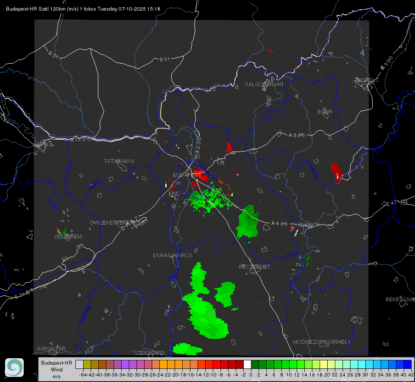Click the MISKOLC city label
This screenshot has width=415, height=382.
pyautogui.click(x=368, y=80)
